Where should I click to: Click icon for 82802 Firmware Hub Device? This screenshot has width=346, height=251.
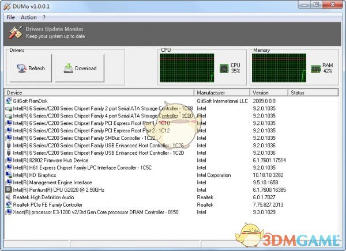pos(9,160)
